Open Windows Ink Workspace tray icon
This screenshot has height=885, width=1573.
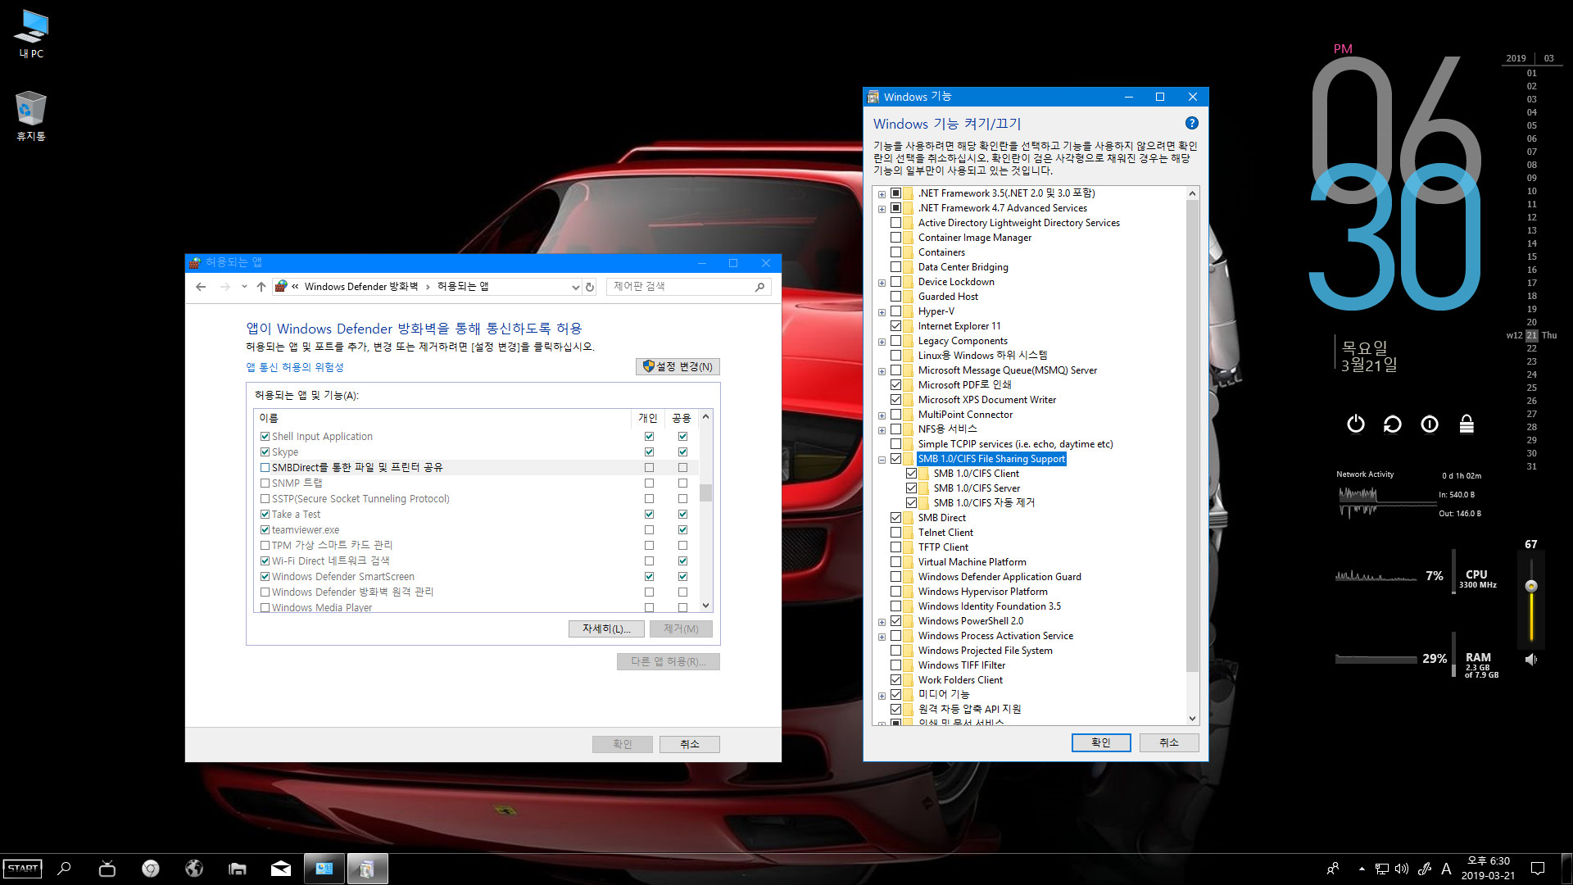pyautogui.click(x=1425, y=869)
